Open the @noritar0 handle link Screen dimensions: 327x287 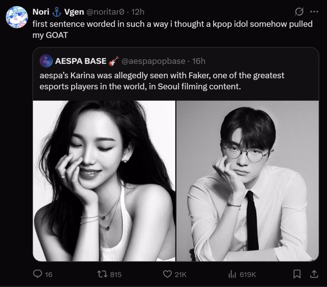(x=106, y=12)
